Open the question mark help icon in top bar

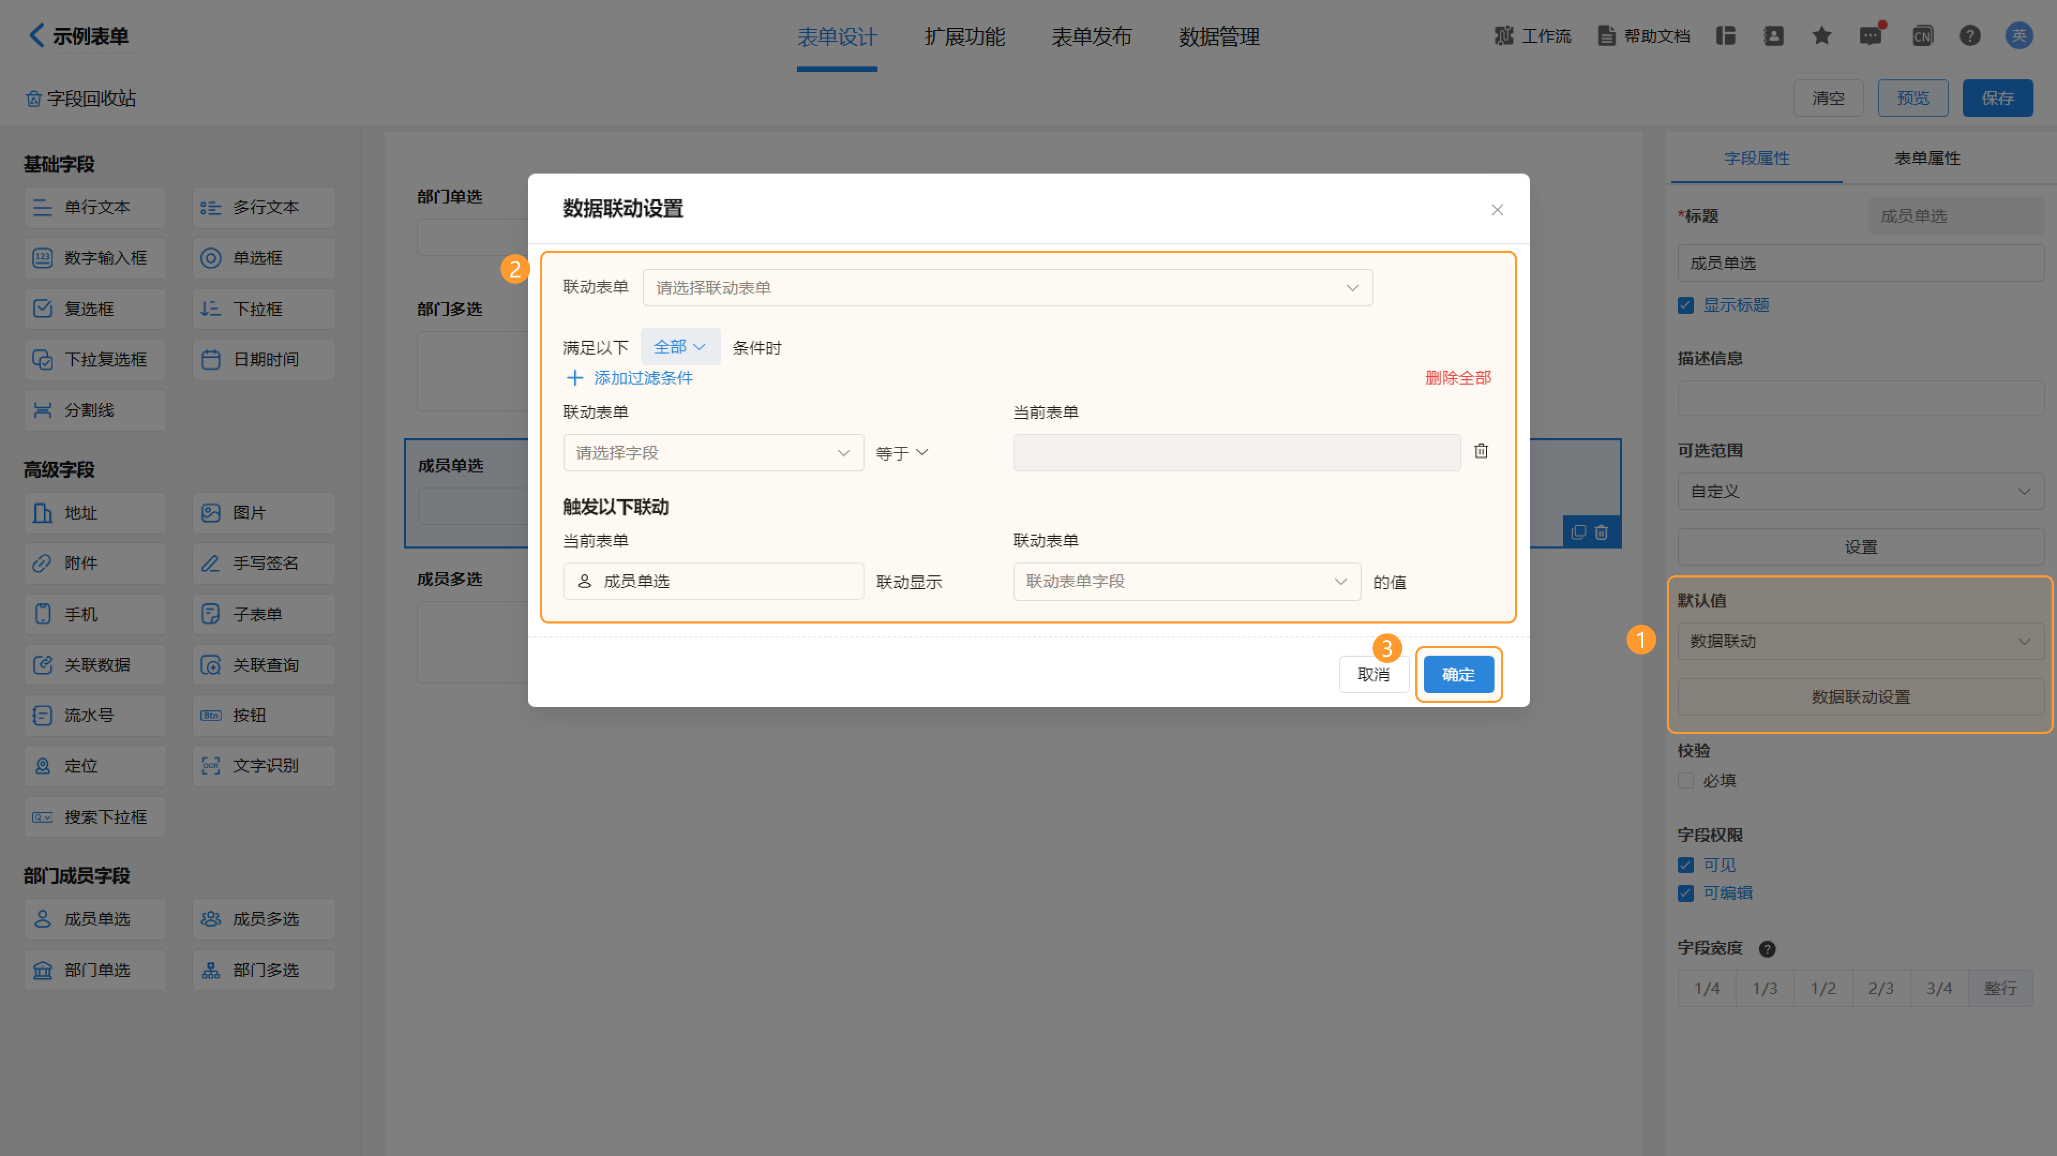1970,36
